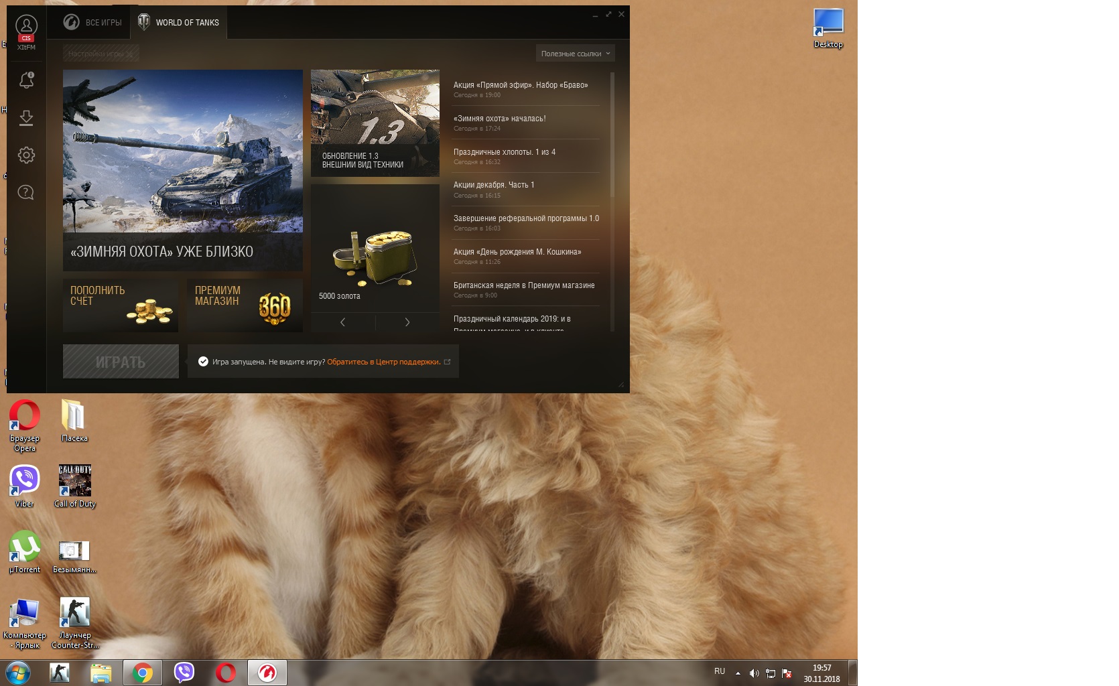The image size is (1119, 686).
Task: Show hidden system tray icons arrow
Action: click(738, 673)
